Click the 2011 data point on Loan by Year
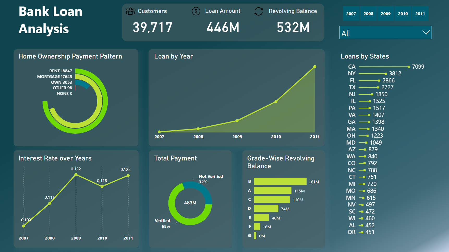 click(315, 66)
